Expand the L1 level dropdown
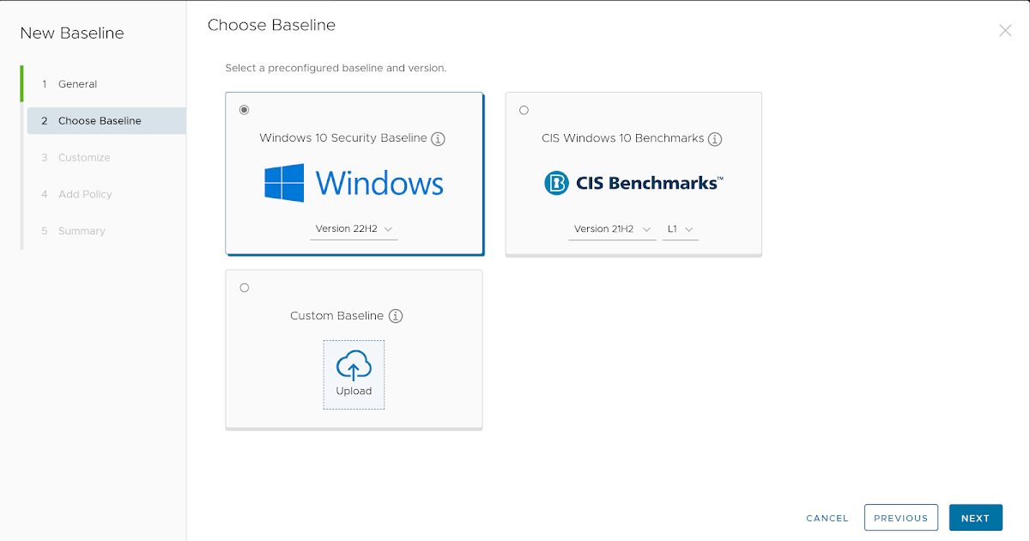Screen dimensions: 1030x541 pyautogui.click(x=680, y=229)
